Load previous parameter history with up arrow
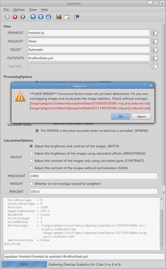Image resolution: width=166 pixels, height=269 pixels. [x=33, y=17]
